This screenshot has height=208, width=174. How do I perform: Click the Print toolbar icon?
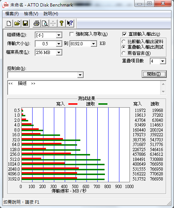point(37,23)
